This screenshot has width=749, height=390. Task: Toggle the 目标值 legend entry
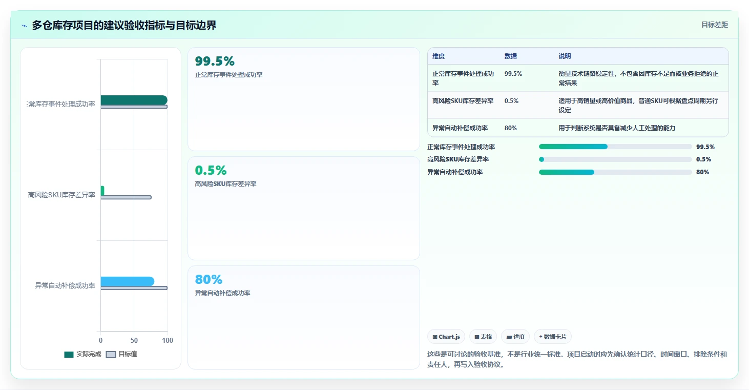pyautogui.click(x=121, y=354)
